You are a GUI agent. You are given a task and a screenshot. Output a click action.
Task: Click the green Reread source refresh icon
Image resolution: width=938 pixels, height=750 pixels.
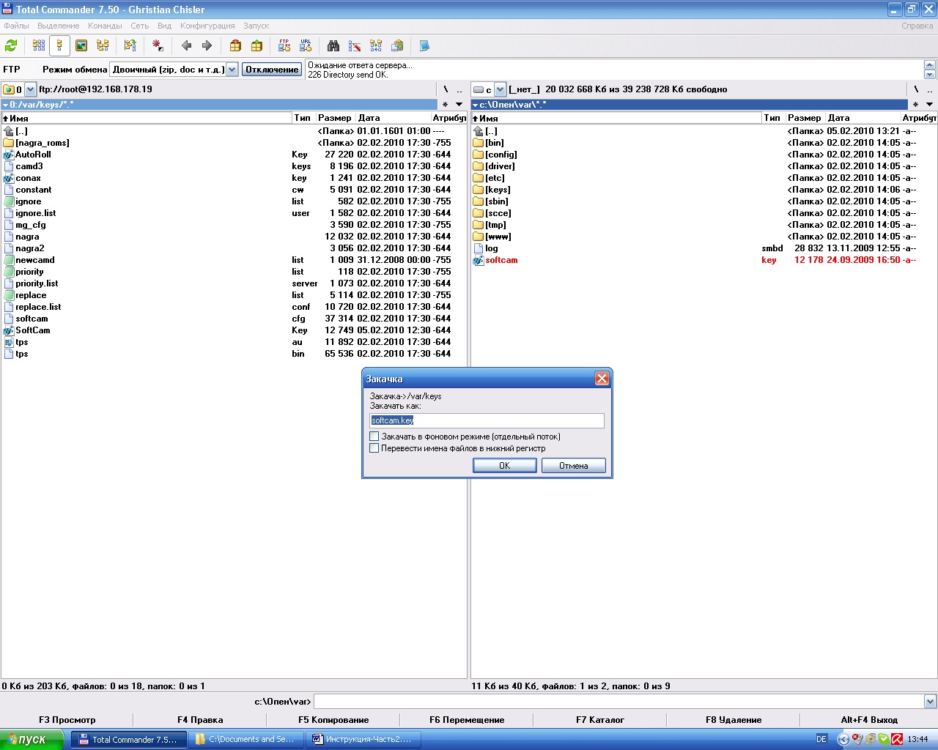[11, 45]
